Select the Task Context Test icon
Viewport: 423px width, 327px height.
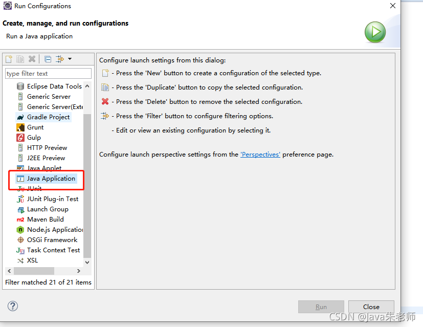20,250
